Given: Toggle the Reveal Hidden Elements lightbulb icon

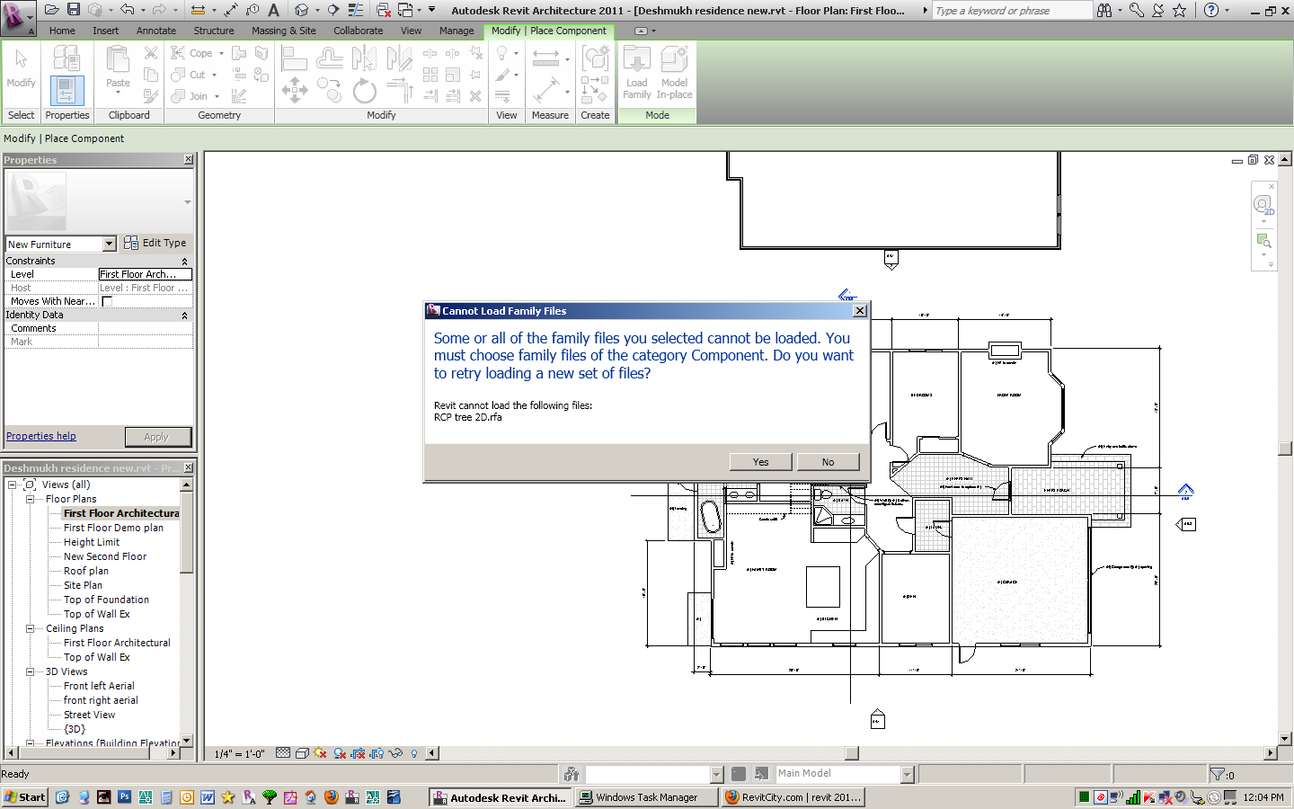Looking at the screenshot, I should click(x=413, y=755).
